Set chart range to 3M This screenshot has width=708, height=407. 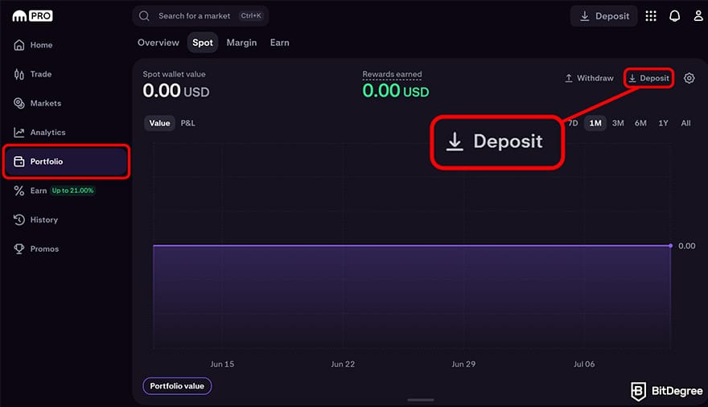(x=618, y=123)
